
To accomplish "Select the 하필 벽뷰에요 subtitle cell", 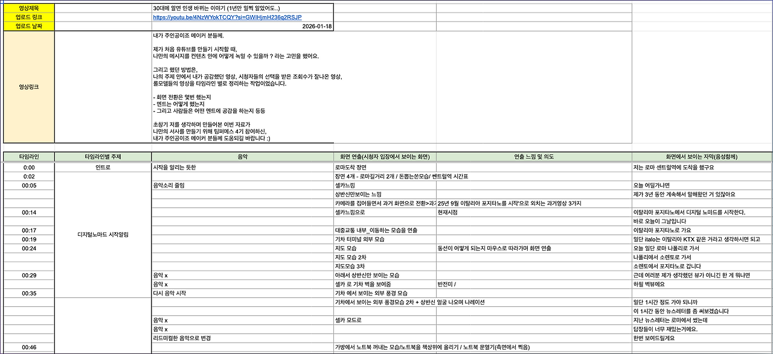I will tap(702, 284).
